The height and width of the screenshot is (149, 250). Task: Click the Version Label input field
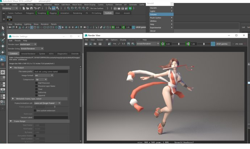pyautogui.click(x=51, y=117)
